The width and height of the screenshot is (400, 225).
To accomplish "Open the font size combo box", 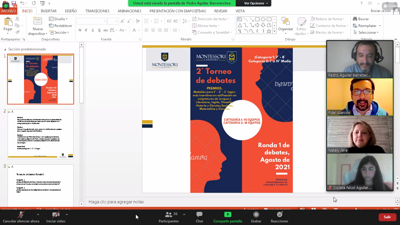I will (x=113, y=21).
